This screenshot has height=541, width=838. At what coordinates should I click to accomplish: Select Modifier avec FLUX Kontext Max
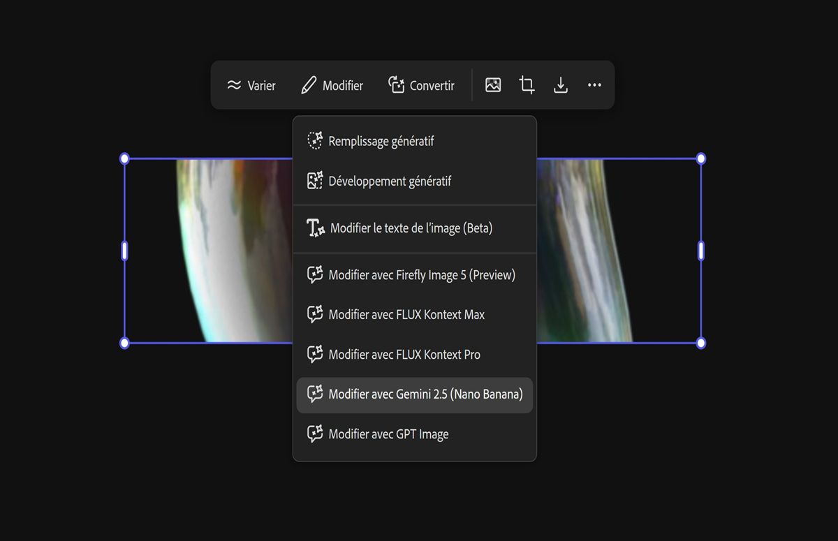415,315
